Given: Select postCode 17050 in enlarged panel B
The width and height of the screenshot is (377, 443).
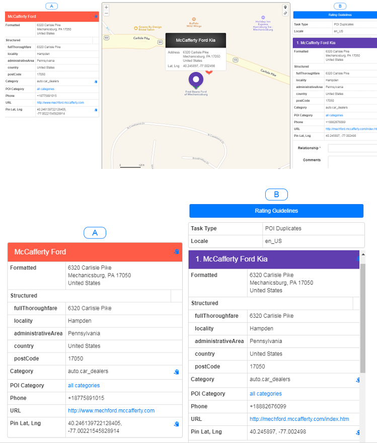Looking at the screenshot, I should (257, 367).
